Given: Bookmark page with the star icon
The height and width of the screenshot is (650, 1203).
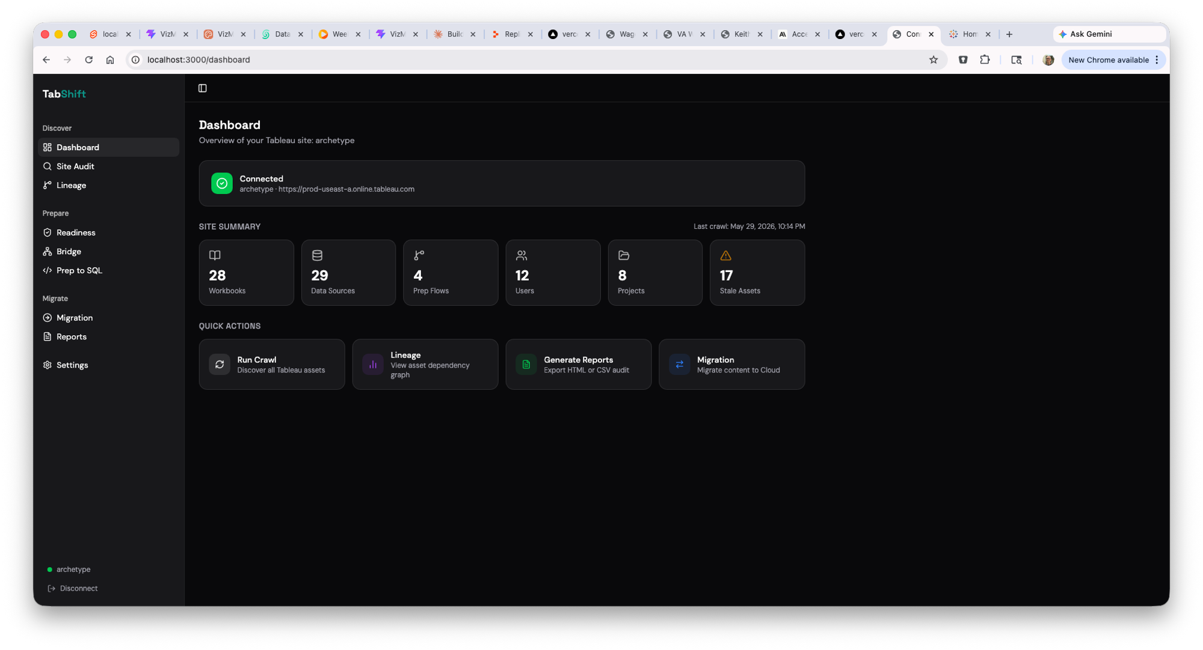Looking at the screenshot, I should point(934,59).
